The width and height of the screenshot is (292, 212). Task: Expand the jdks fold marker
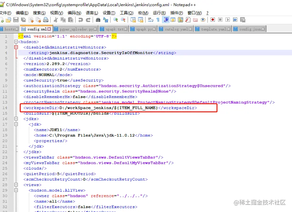coord(16,119)
